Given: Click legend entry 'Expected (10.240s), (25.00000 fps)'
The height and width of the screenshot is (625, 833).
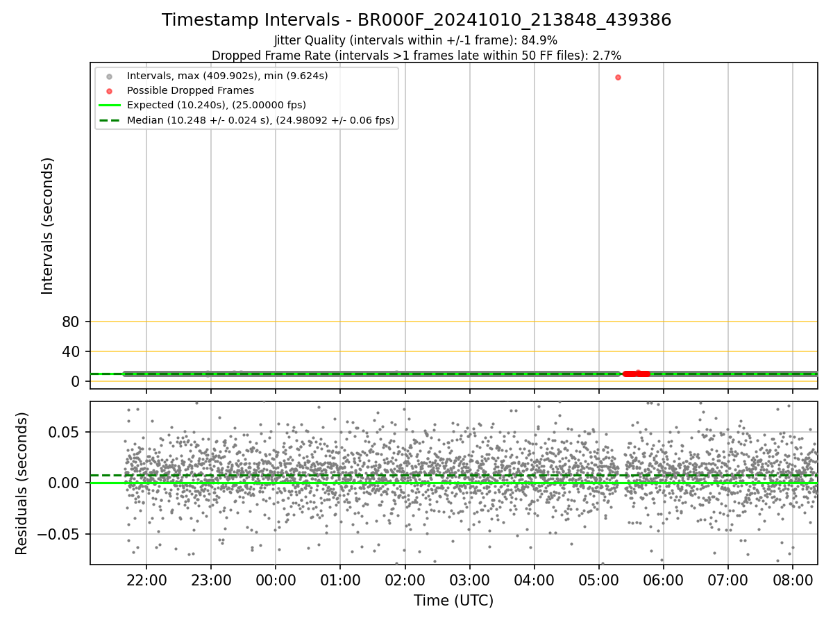Looking at the screenshot, I should (x=217, y=105).
